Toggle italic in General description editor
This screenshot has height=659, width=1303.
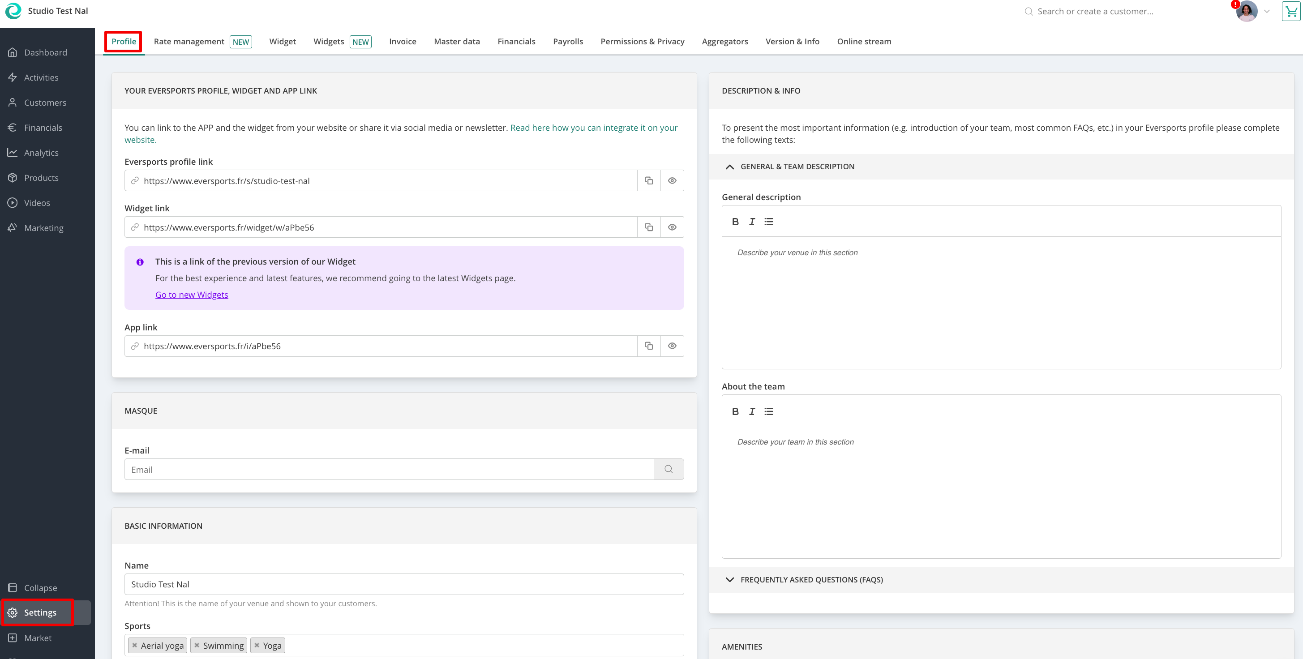(x=752, y=222)
